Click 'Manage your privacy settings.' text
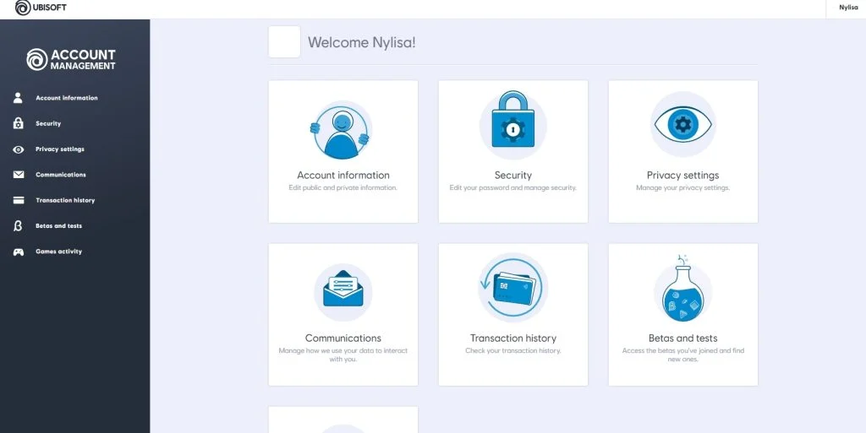This screenshot has height=433, width=866. pyautogui.click(x=683, y=188)
